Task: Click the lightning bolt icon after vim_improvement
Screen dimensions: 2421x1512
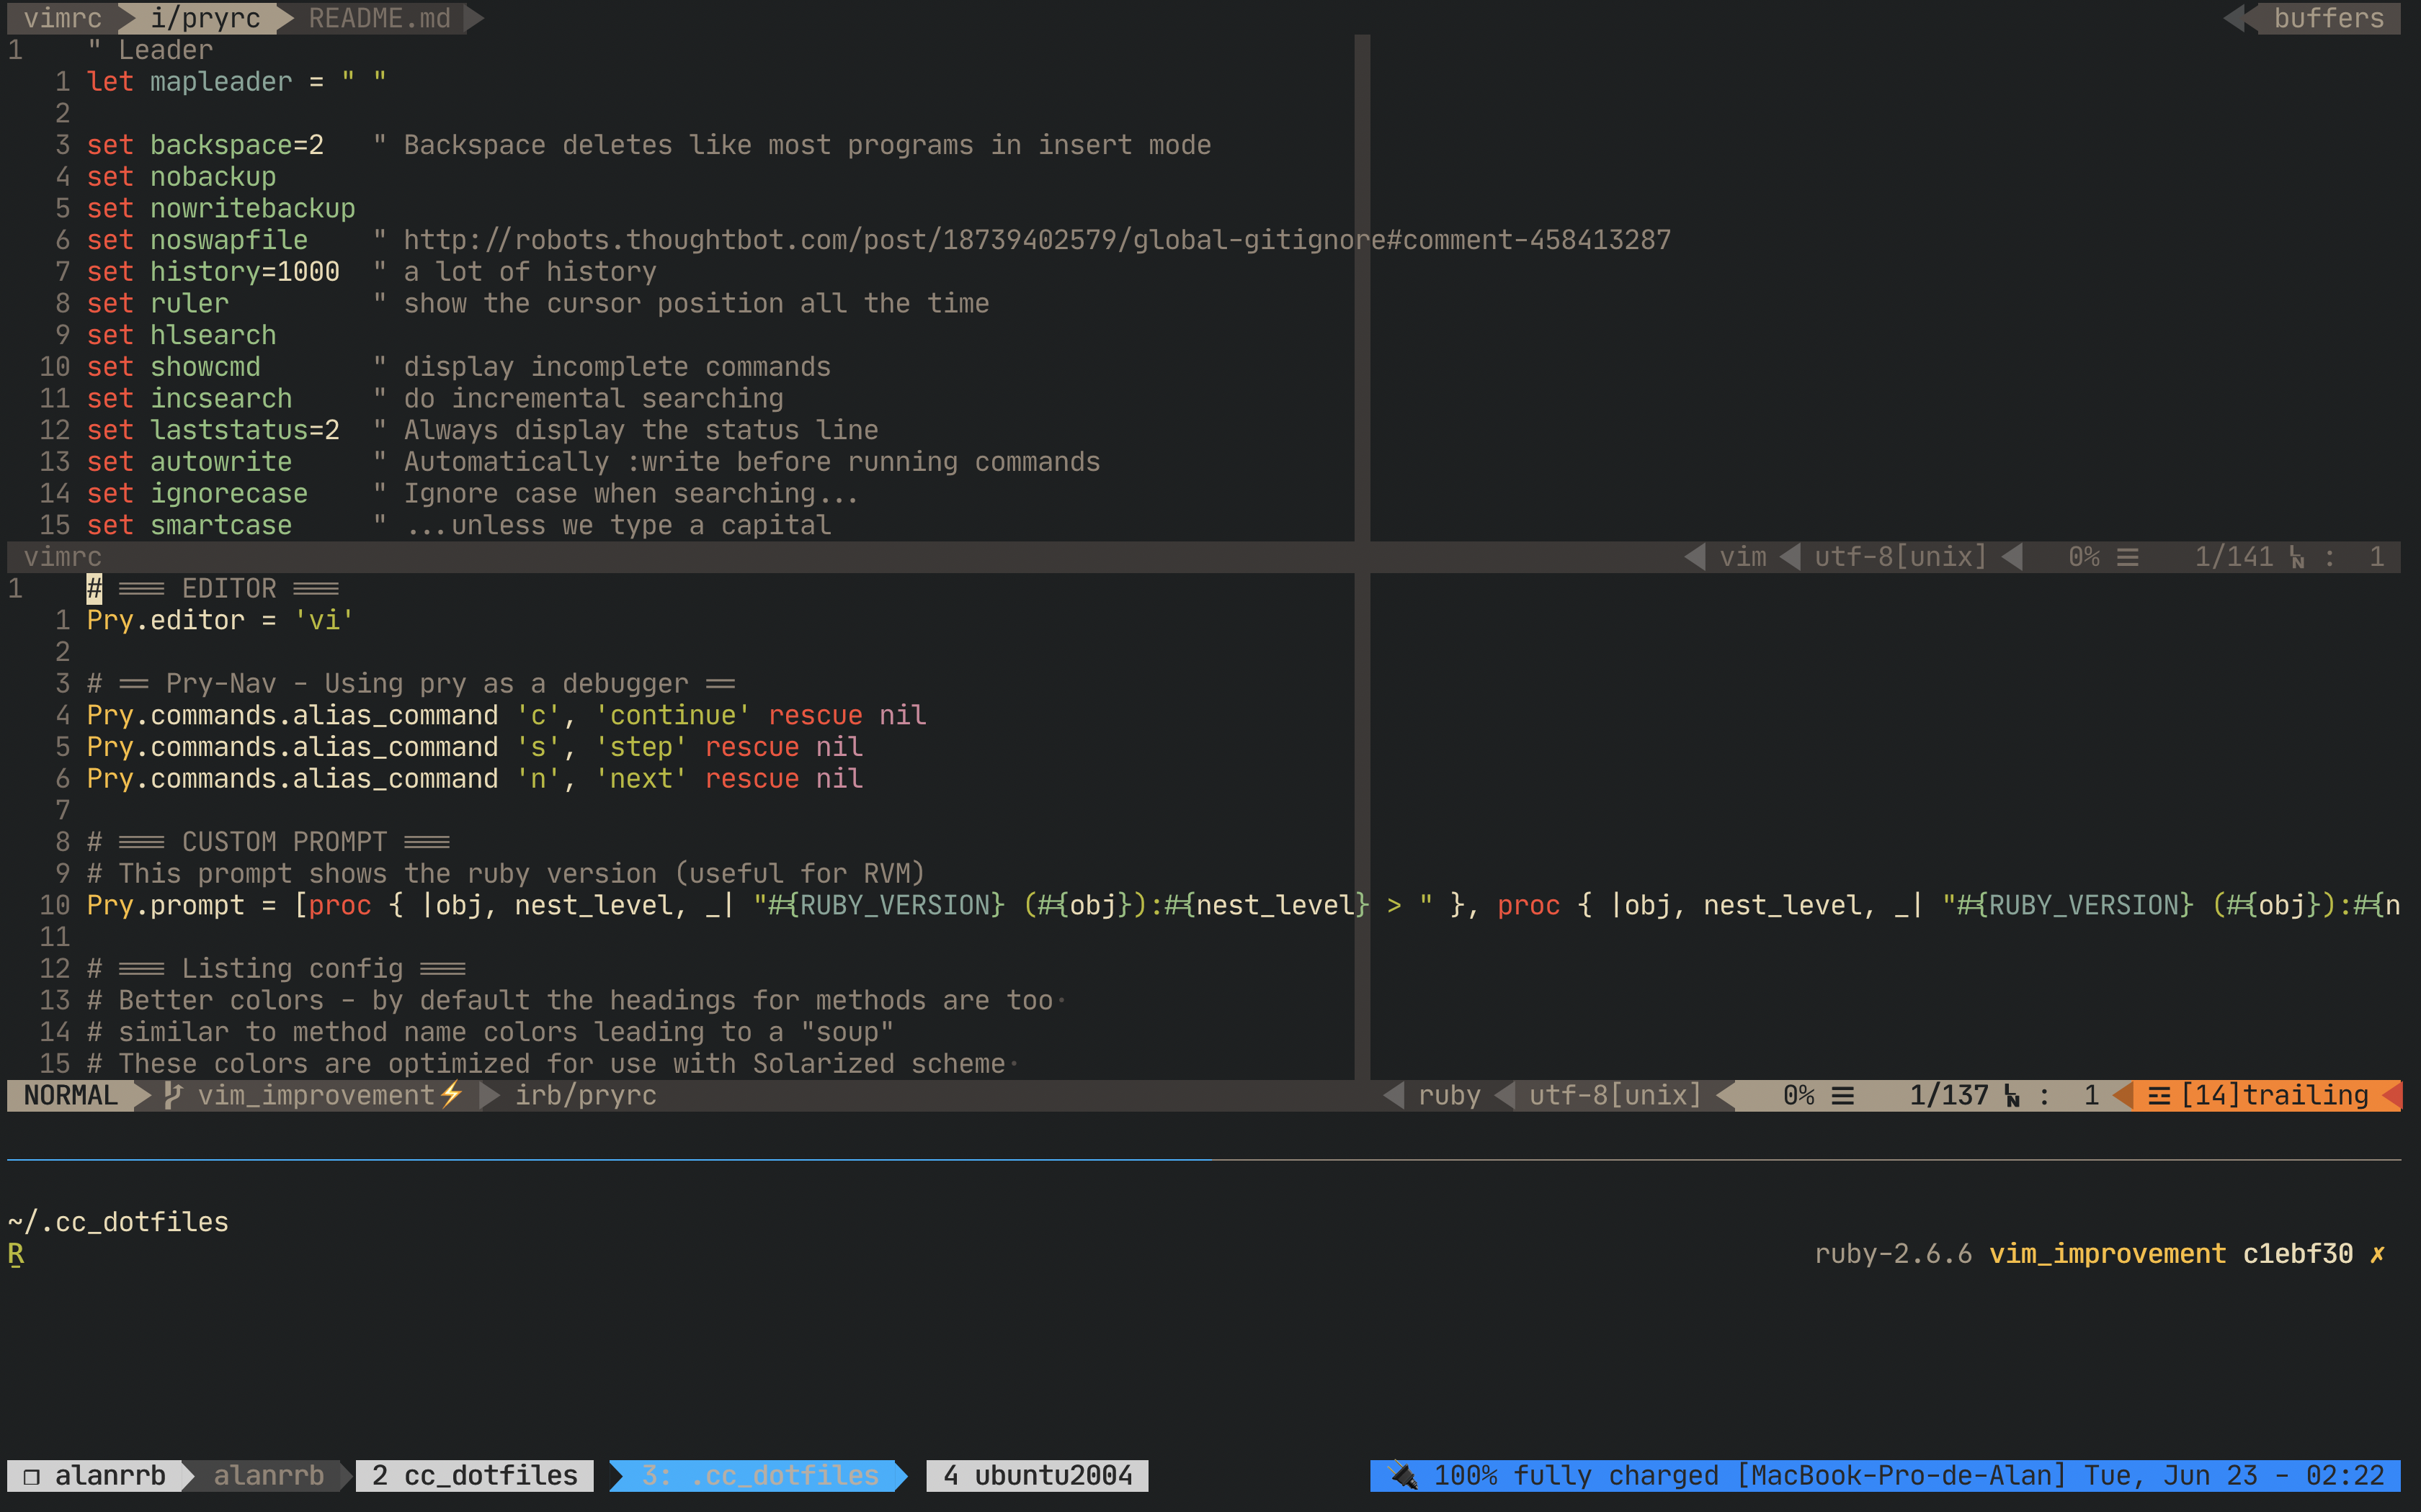Action: point(451,1094)
